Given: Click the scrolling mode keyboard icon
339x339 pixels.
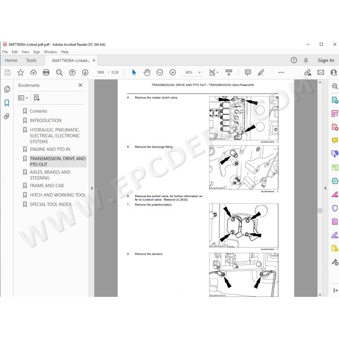Looking at the screenshot, I should [x=229, y=73].
